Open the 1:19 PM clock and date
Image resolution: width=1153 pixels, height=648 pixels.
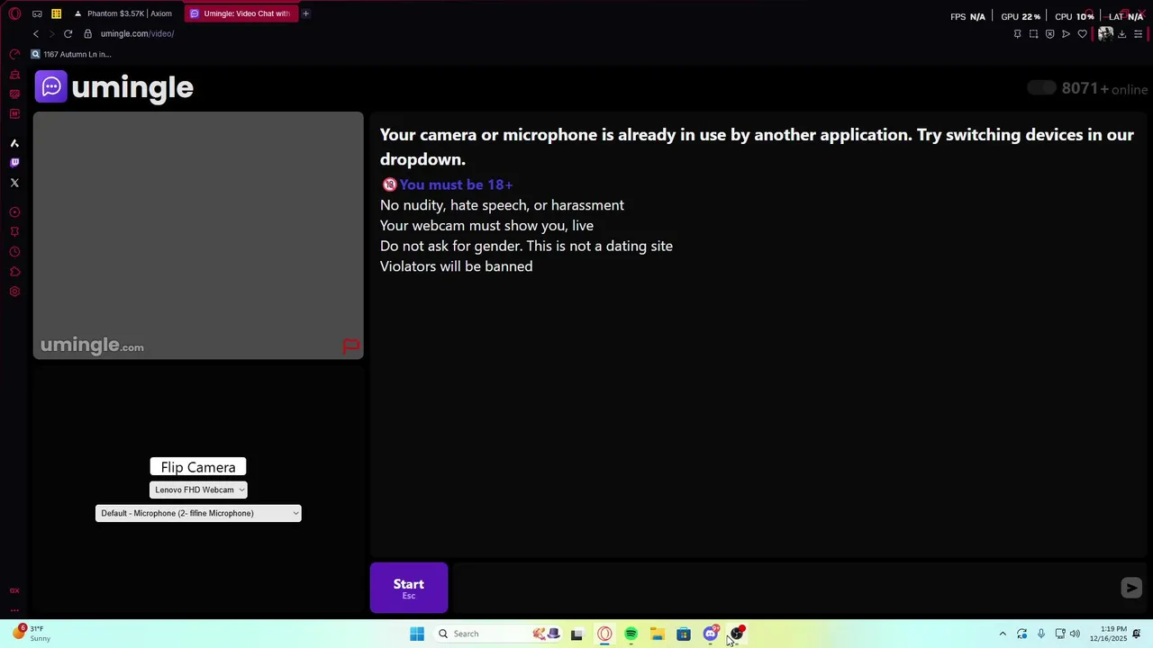[1108, 634]
